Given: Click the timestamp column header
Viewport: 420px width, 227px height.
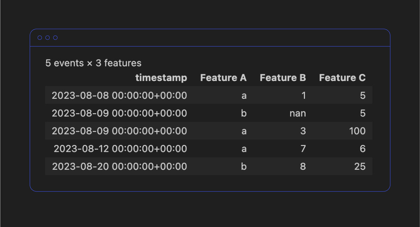Looking at the screenshot, I should (x=161, y=78).
